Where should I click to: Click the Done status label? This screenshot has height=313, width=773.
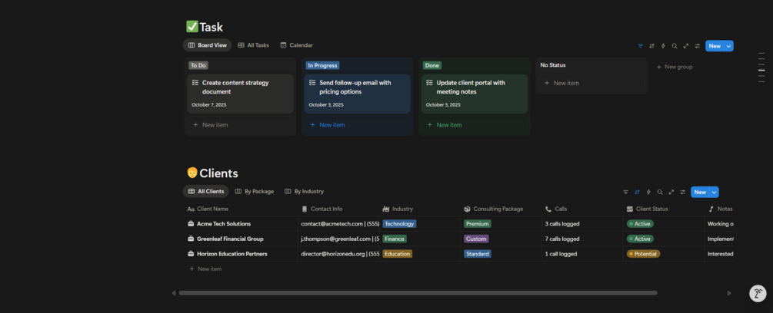[x=431, y=65]
